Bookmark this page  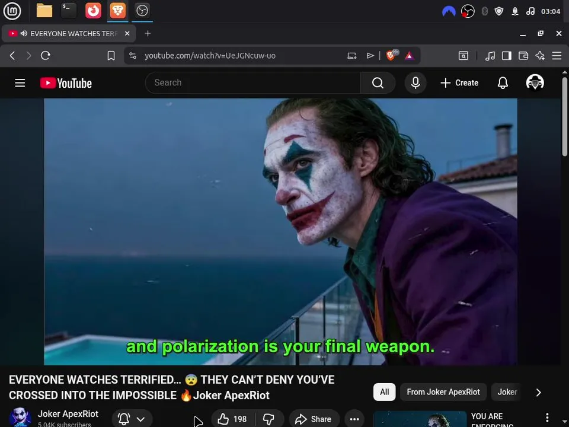(x=111, y=56)
